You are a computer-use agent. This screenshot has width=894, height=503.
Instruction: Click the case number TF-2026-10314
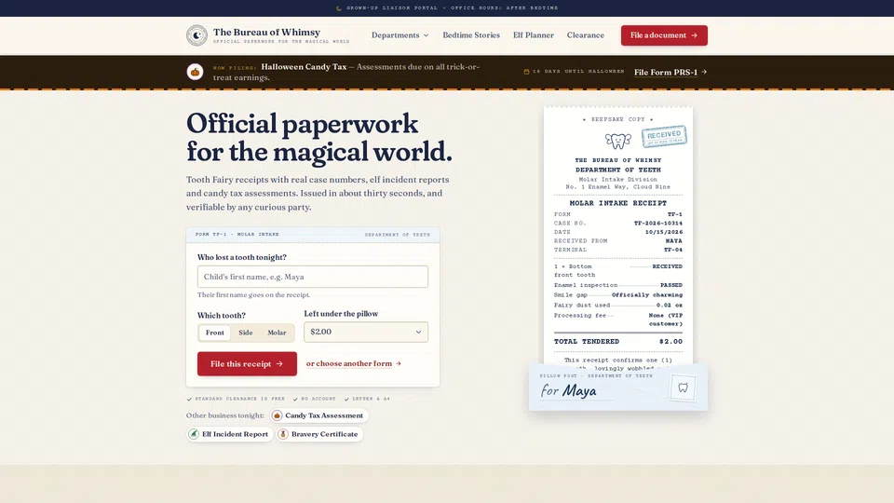658,223
